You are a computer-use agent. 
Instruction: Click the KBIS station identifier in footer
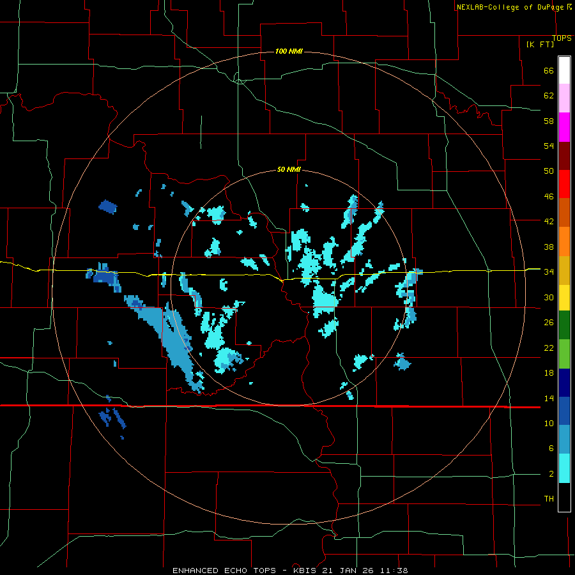(x=305, y=571)
